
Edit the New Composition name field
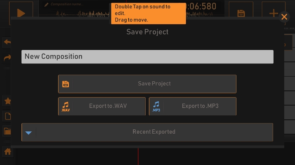147,57
